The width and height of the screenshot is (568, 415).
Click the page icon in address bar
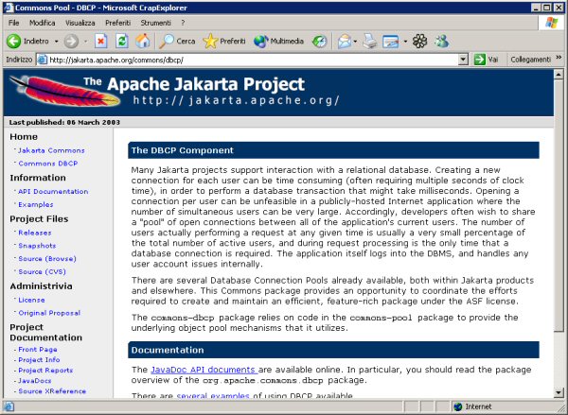[43, 60]
